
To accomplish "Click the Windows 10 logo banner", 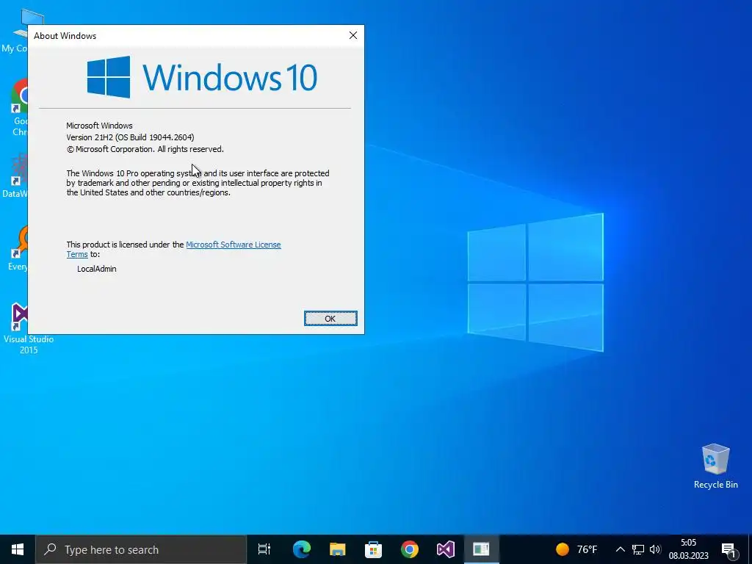I will (202, 76).
